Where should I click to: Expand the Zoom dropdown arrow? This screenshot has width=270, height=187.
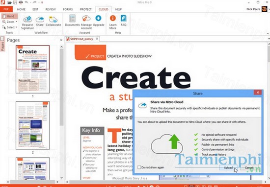coord(17,22)
